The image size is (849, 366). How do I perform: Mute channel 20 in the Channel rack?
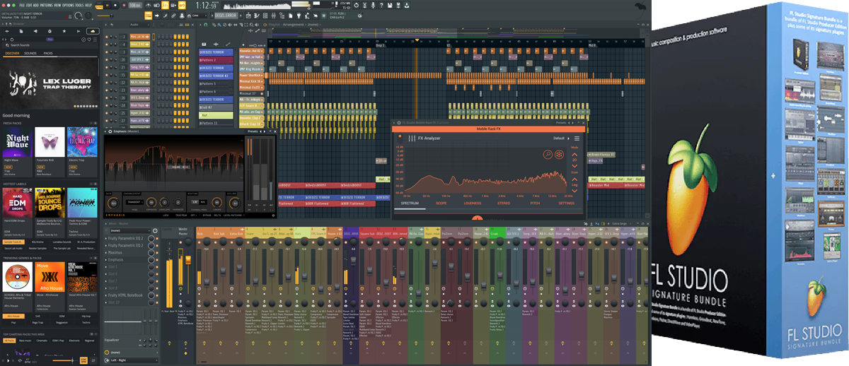click(107, 59)
